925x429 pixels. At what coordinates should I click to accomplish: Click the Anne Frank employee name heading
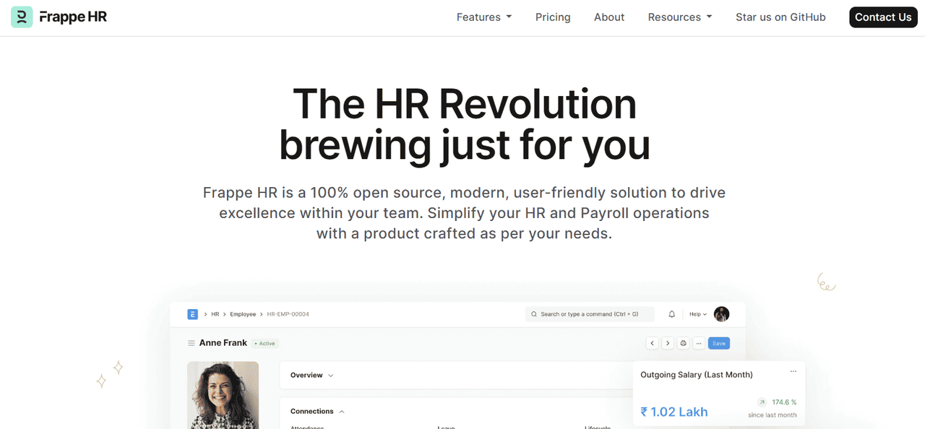point(223,343)
